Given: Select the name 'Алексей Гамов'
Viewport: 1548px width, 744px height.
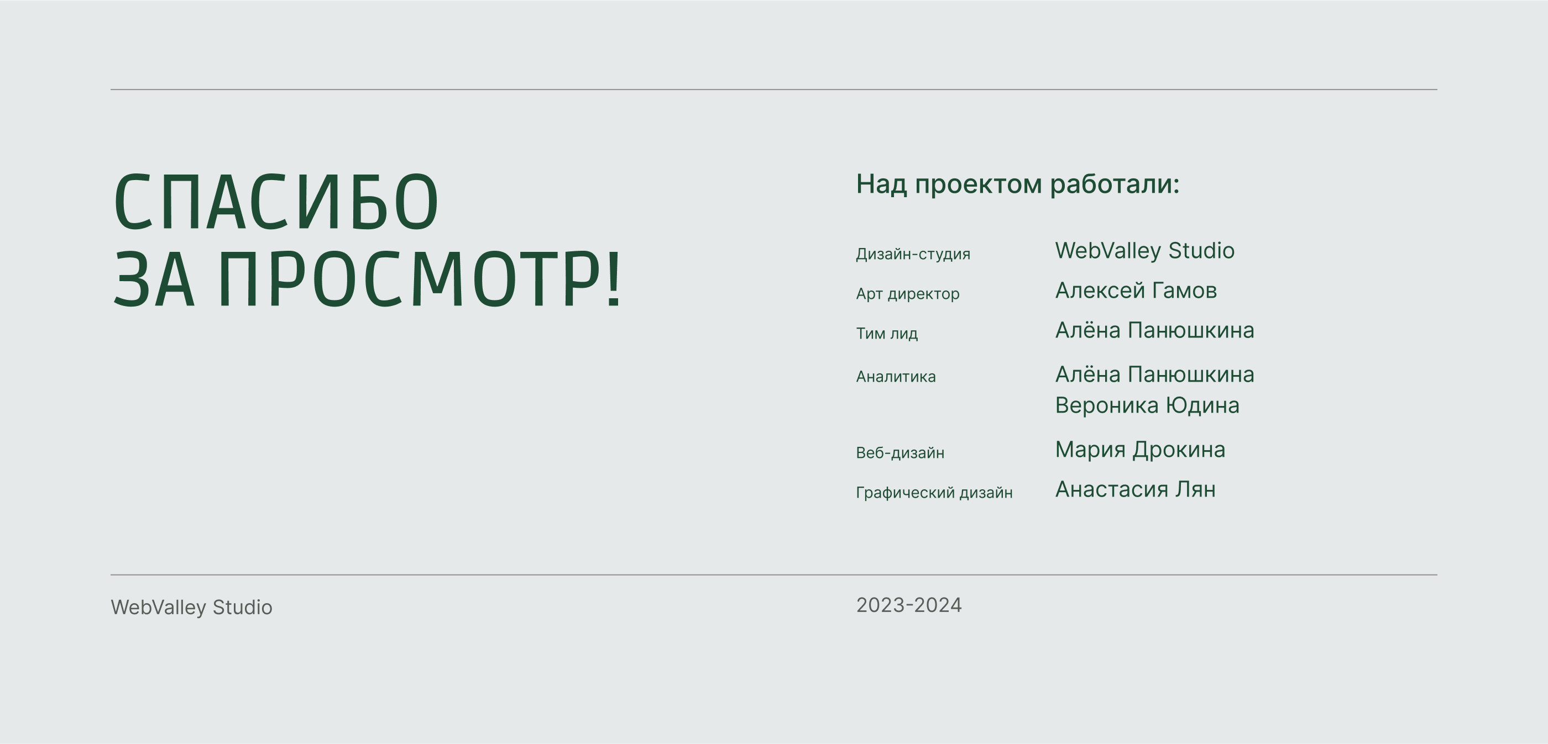Looking at the screenshot, I should click(1136, 291).
